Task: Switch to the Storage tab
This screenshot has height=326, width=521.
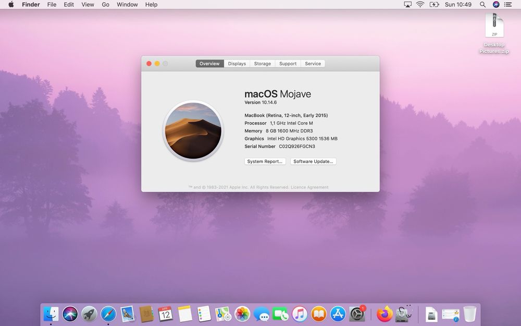Action: click(263, 64)
